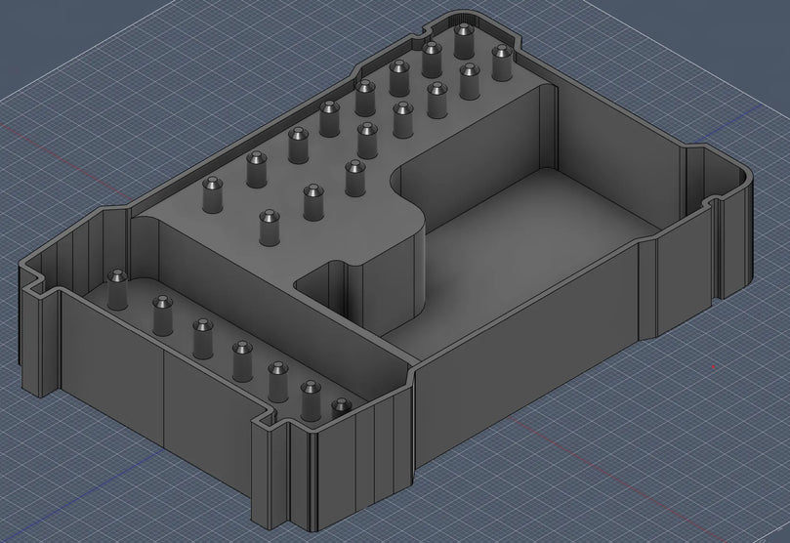
Task: Click the small red point on the grid
Action: pos(714,366)
